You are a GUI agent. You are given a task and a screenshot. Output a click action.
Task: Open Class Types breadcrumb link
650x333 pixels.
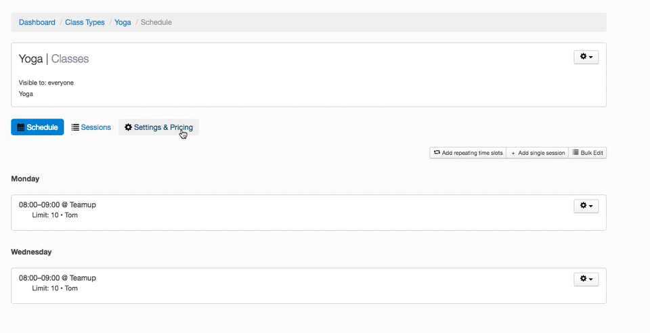(85, 22)
